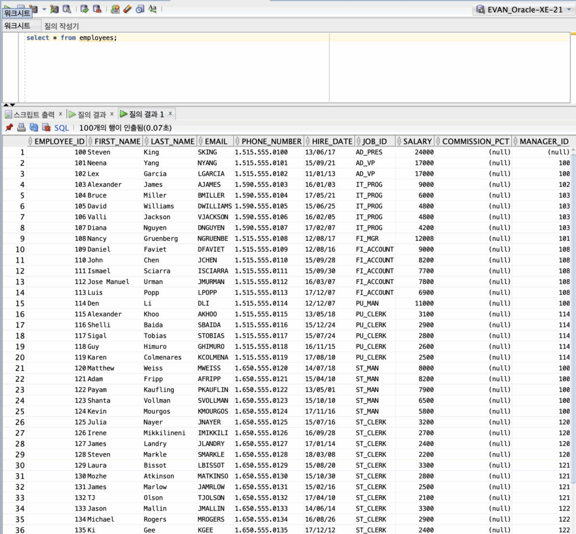
Task: Click the Aa change case icon
Action: pyautogui.click(x=152, y=9)
